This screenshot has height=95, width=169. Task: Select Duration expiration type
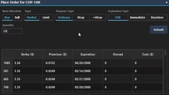157,17
